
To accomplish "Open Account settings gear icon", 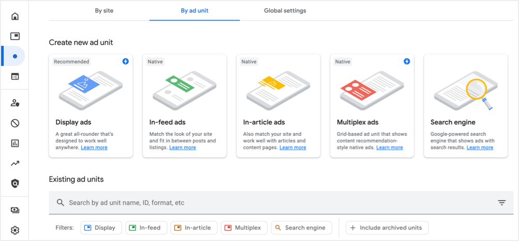I will click(15, 230).
